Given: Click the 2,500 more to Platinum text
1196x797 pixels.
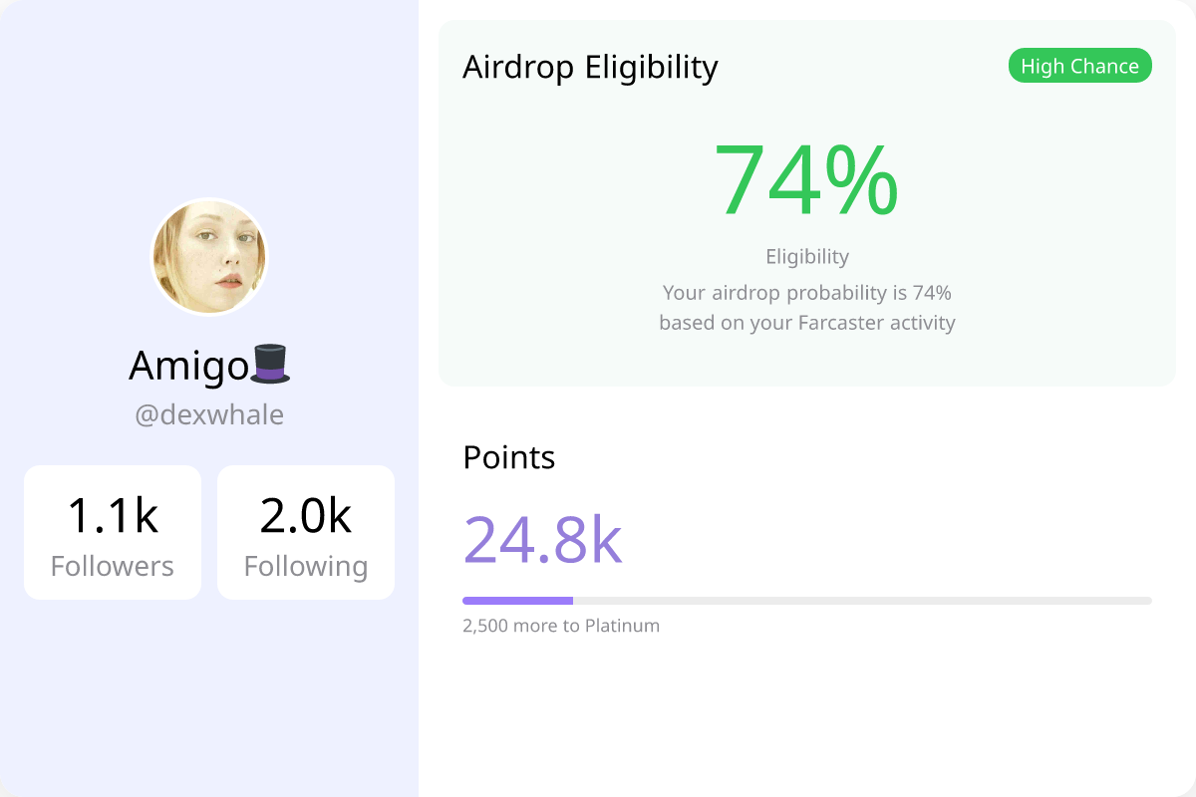Looking at the screenshot, I should (x=561, y=626).
